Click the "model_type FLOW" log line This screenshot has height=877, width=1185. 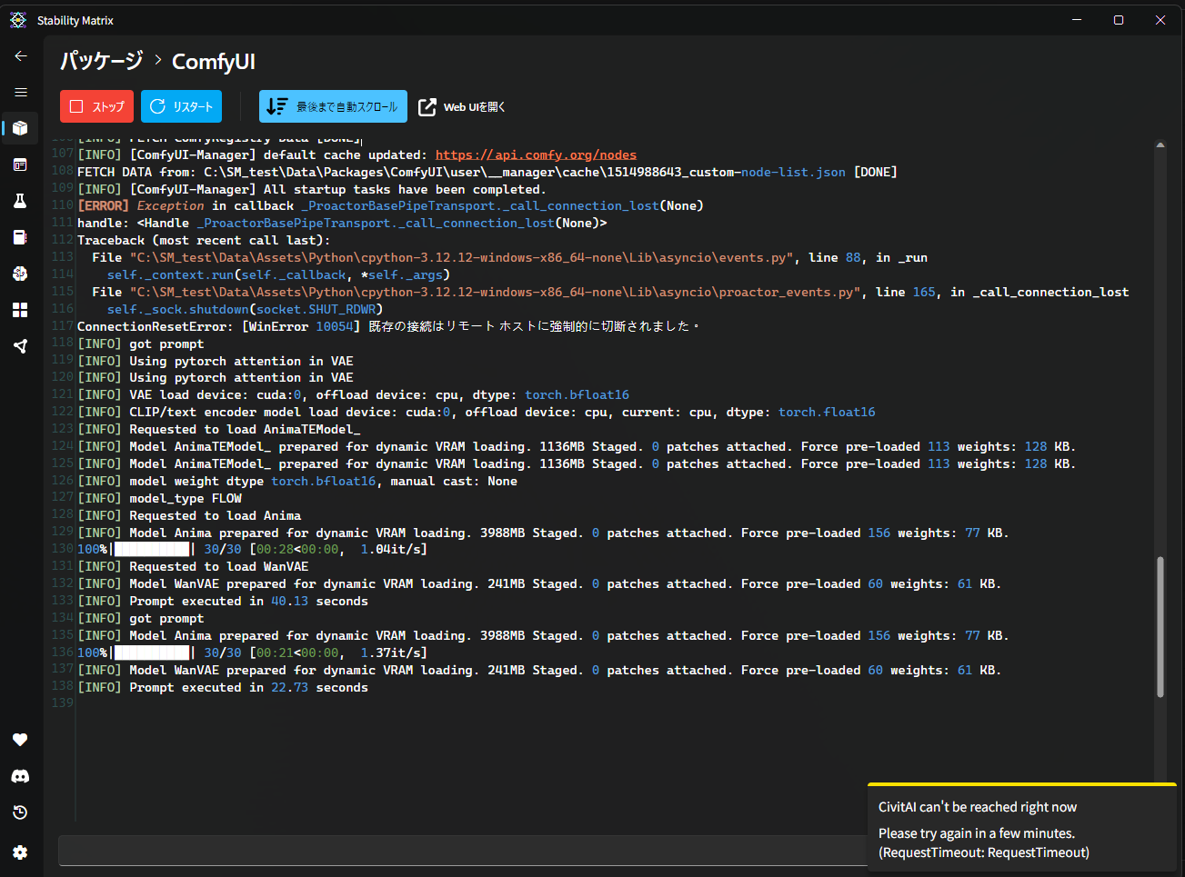160,499
